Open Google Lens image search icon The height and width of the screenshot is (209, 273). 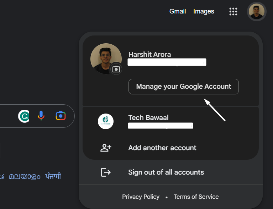[x=61, y=116]
